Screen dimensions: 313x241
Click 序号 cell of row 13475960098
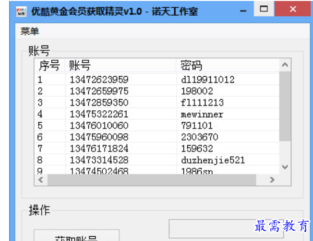point(40,137)
